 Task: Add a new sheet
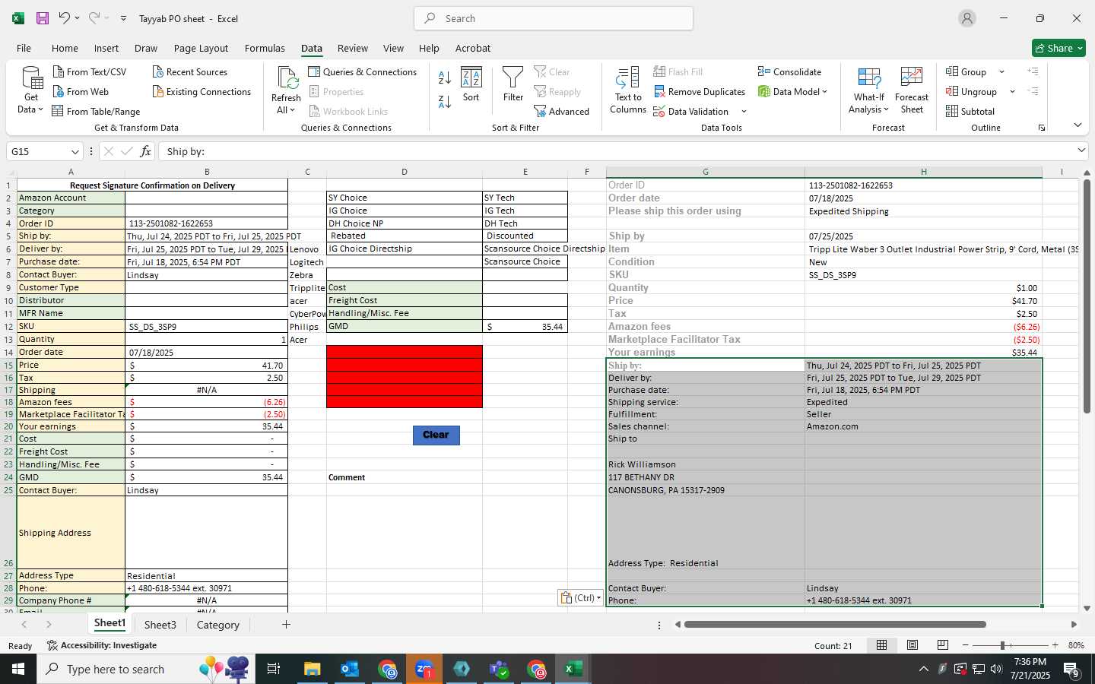pos(286,625)
